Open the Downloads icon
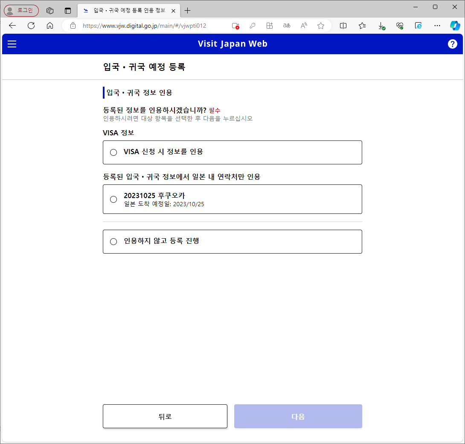 381,26
